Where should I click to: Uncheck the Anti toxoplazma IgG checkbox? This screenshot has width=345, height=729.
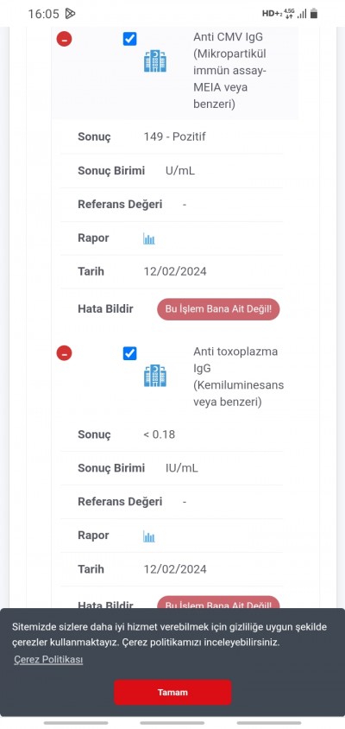point(129,353)
